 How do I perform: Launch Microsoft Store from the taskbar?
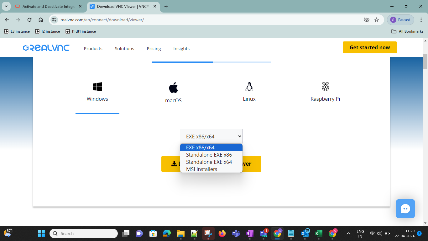click(x=153, y=233)
